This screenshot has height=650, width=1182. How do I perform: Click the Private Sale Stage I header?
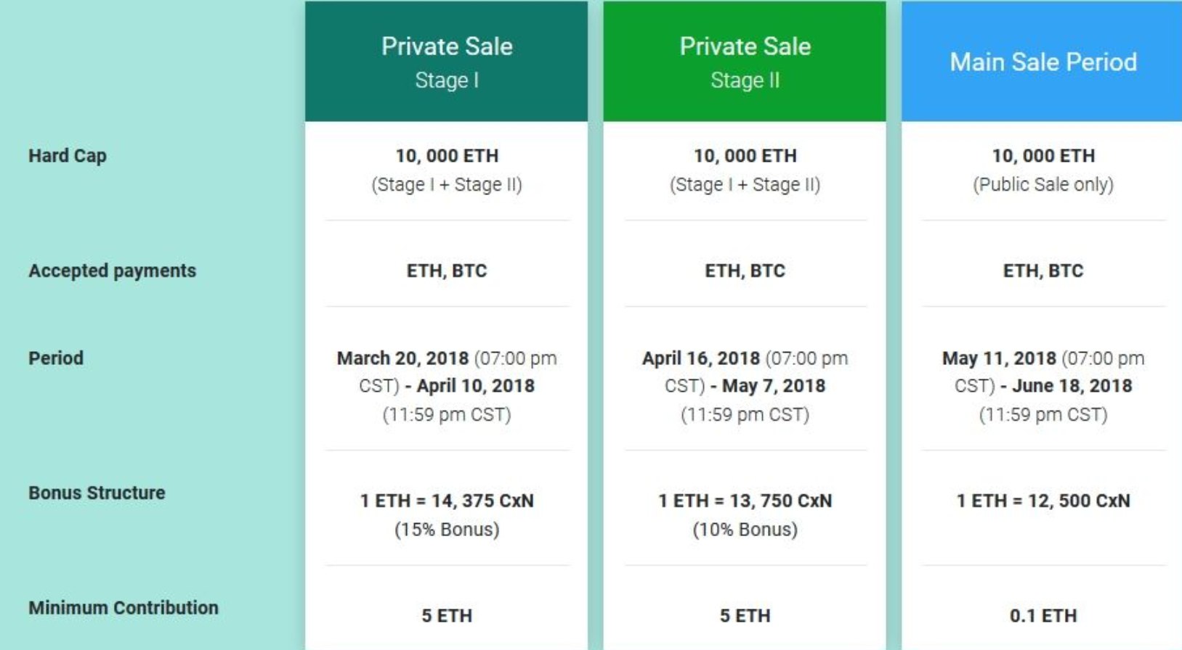[x=446, y=62]
